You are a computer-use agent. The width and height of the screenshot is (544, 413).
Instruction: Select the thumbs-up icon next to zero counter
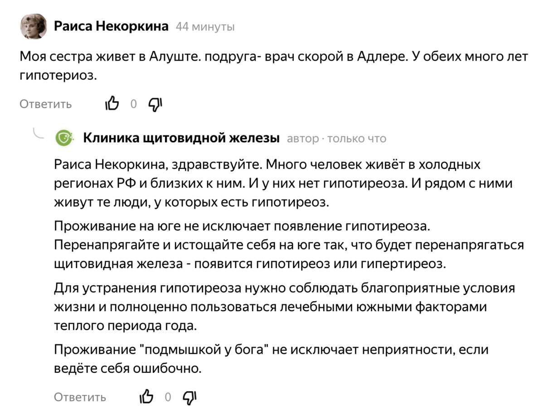(112, 104)
